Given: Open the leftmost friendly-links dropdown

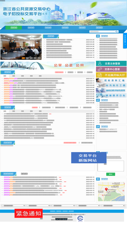Looking at the screenshot, I should pyautogui.click(x=14, y=206).
